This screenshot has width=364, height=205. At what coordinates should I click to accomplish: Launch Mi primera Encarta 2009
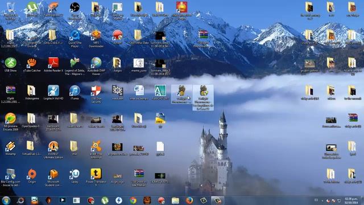point(10,122)
